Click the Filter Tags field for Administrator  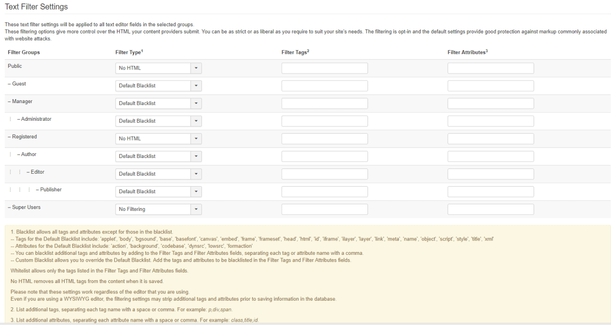(x=325, y=121)
